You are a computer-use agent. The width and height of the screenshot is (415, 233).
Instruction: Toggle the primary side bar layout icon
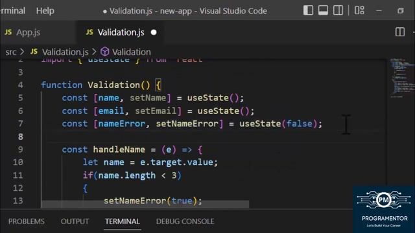[309, 10]
